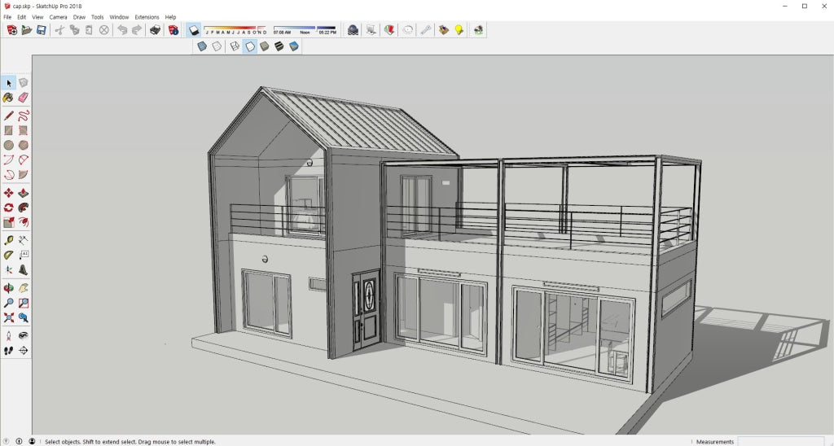Click the Open folder toolbar icon
The image size is (834, 446).
(27, 30)
